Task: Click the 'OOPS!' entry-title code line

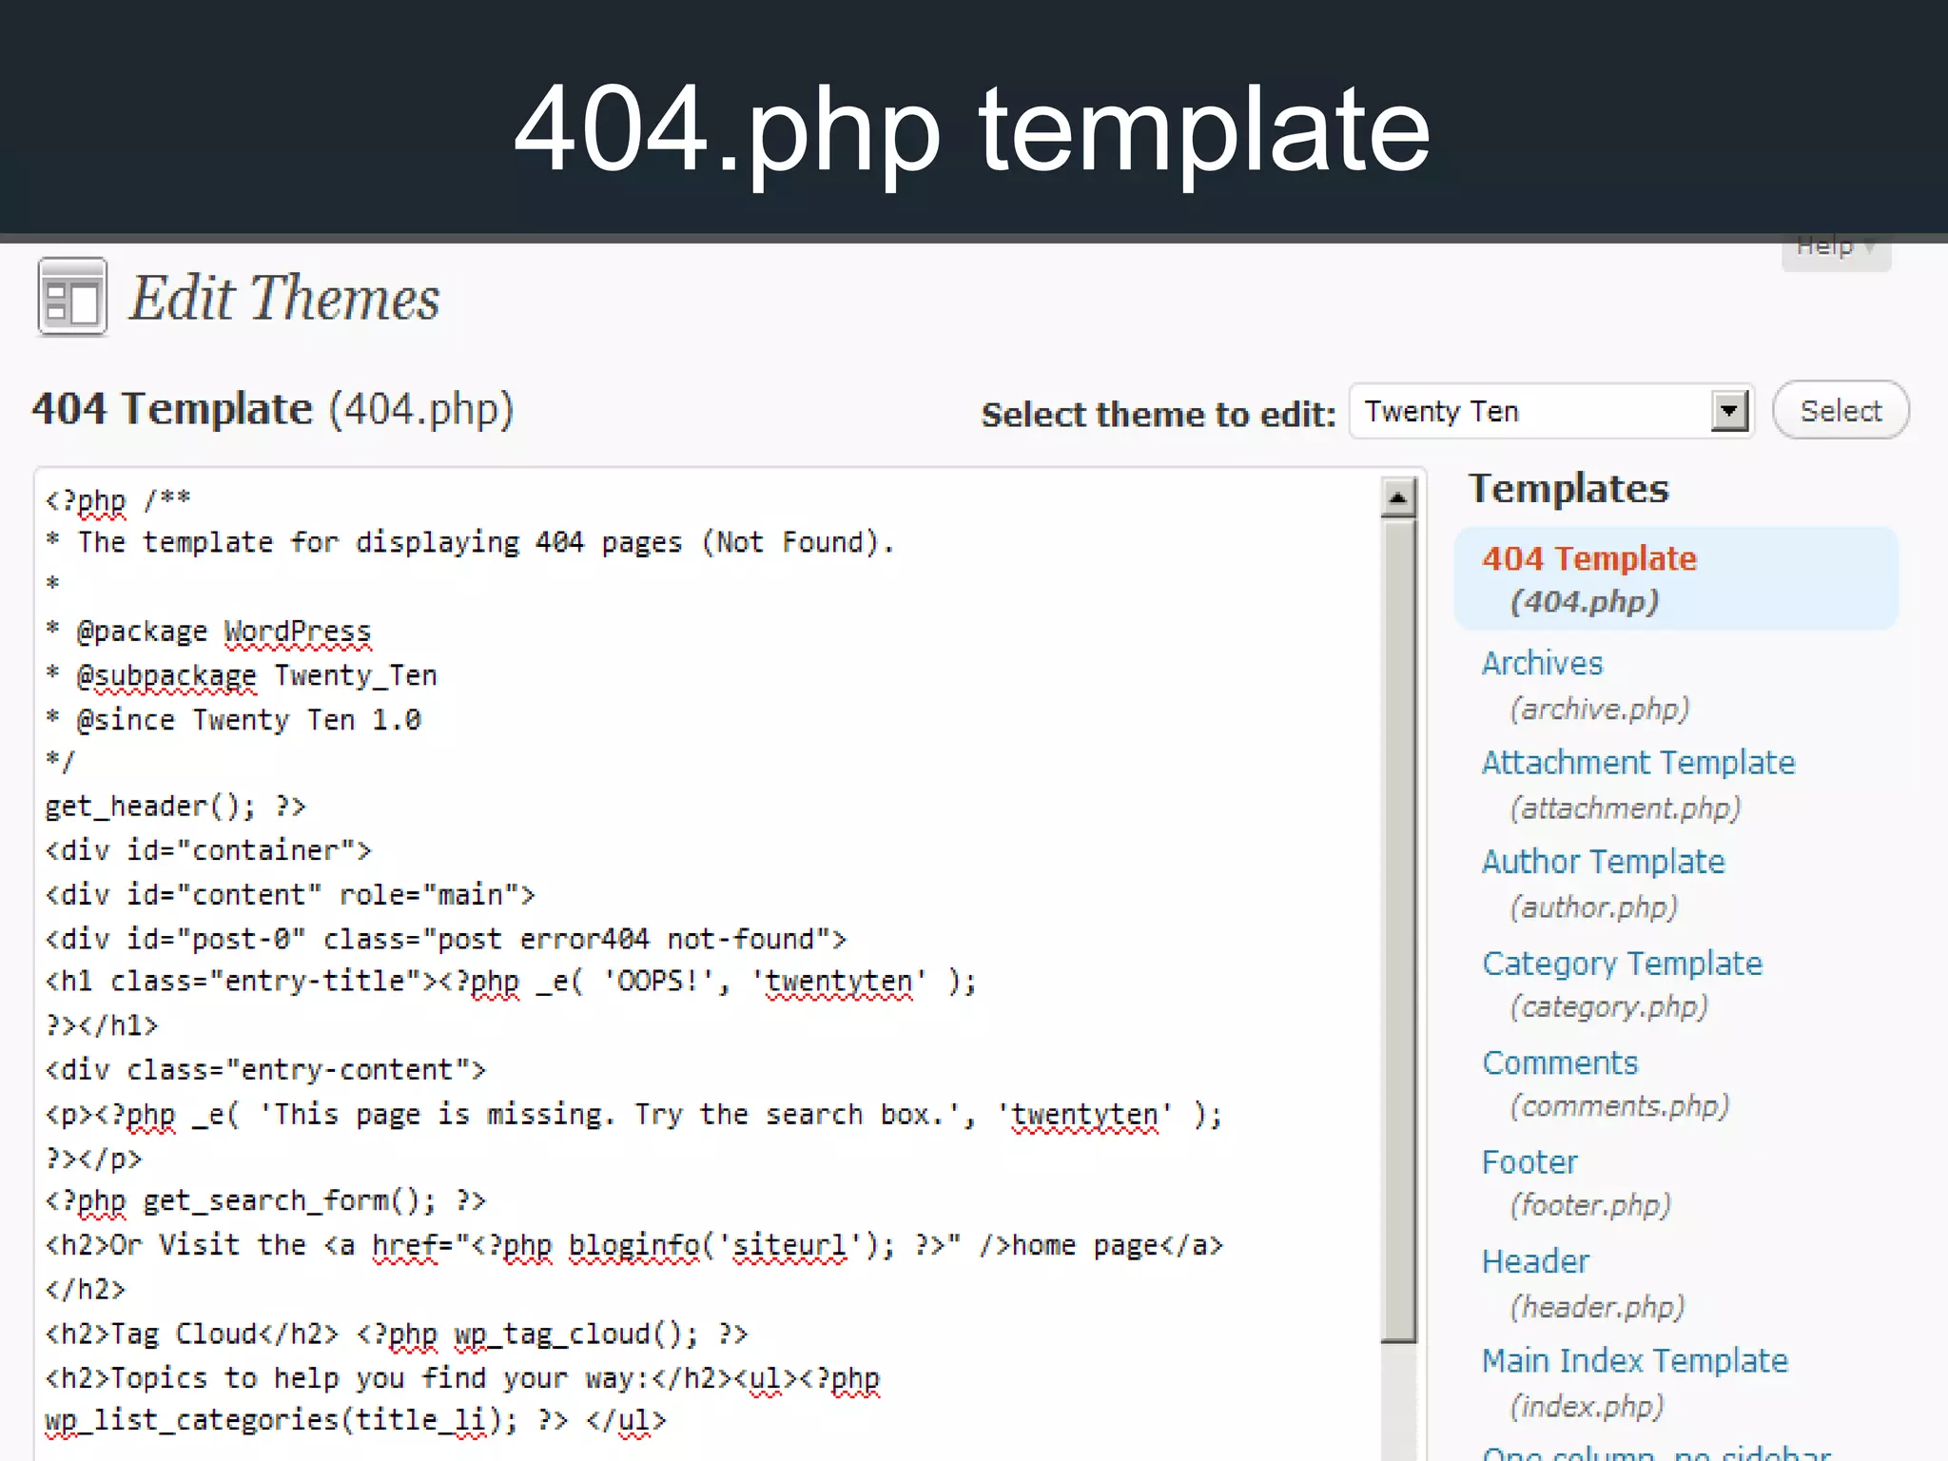Action: [x=511, y=982]
